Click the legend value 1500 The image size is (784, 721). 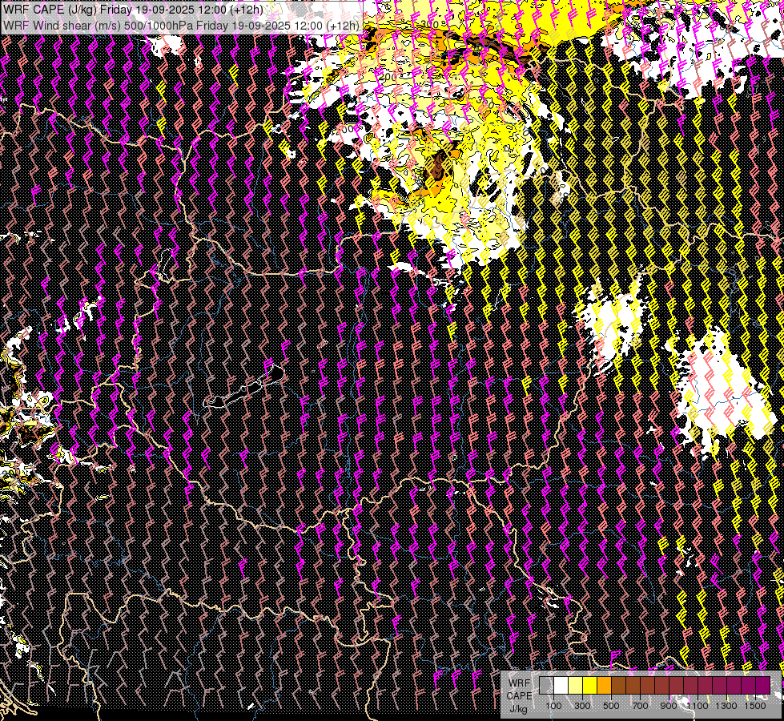coord(755,706)
